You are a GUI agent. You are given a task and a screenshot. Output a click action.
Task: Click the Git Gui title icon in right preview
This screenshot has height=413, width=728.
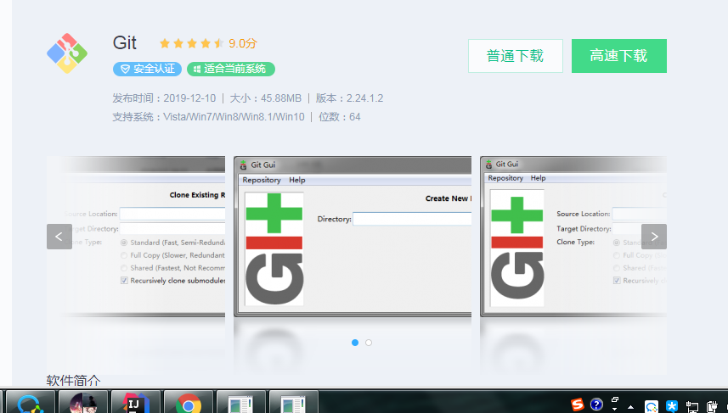[488, 165]
